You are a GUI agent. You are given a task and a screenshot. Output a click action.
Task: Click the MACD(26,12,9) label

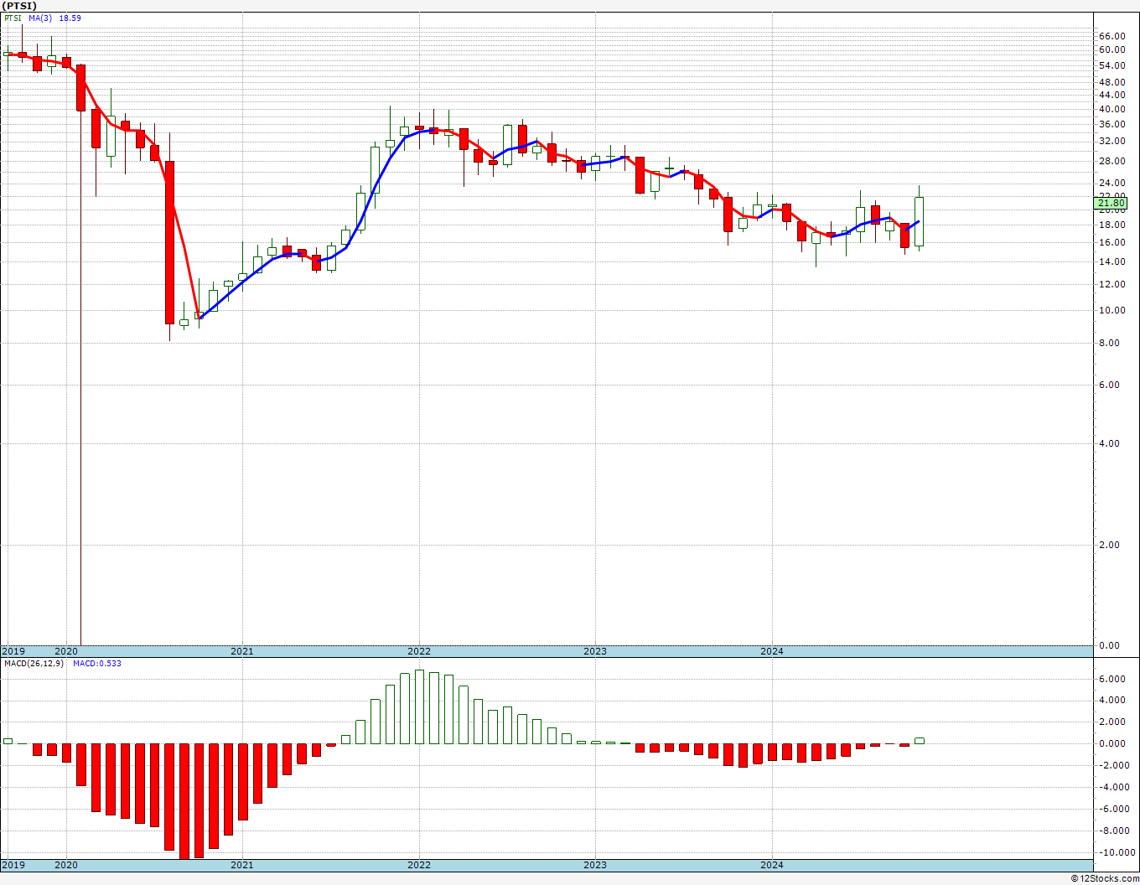coord(34,663)
